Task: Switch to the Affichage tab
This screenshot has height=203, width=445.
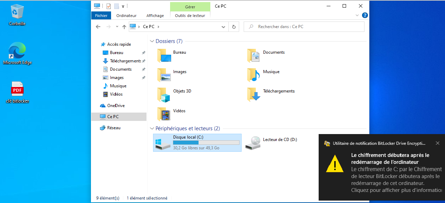Action: 155,16
